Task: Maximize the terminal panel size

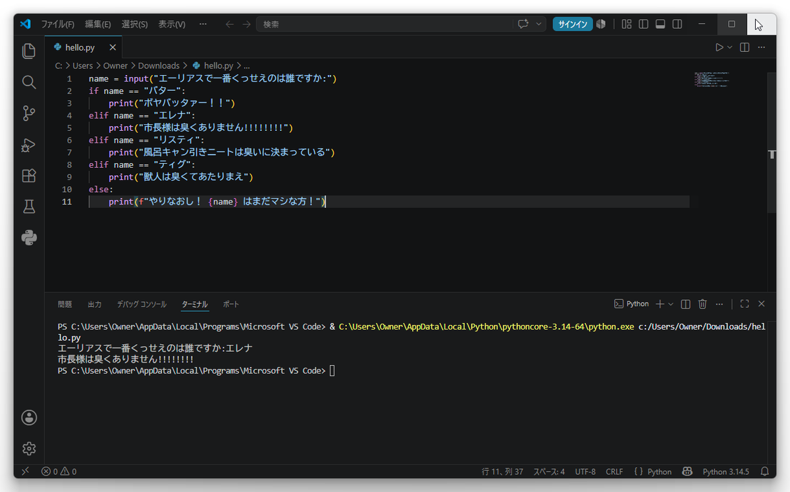Action: [x=745, y=304]
